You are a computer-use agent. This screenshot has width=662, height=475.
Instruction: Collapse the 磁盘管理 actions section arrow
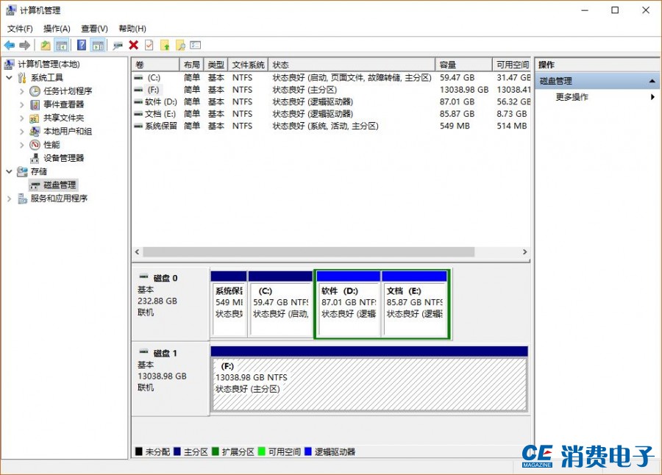point(652,81)
